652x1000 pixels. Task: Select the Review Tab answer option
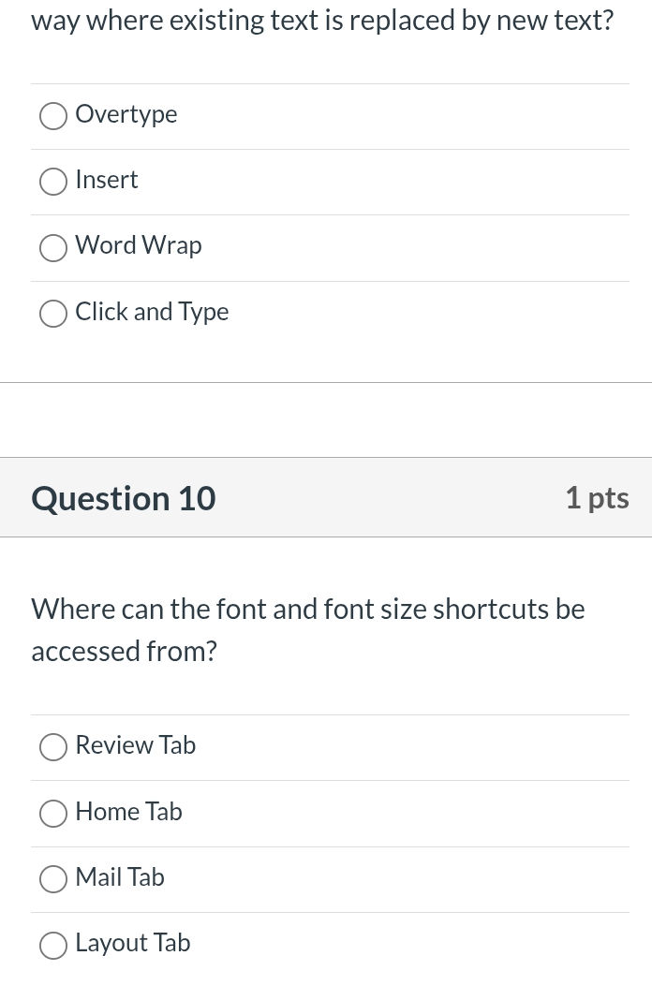click(53, 747)
